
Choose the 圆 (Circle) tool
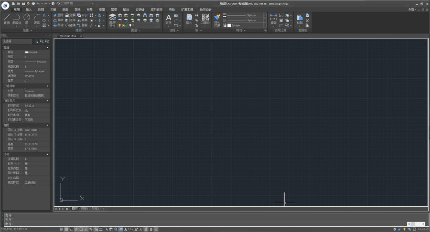click(27, 18)
